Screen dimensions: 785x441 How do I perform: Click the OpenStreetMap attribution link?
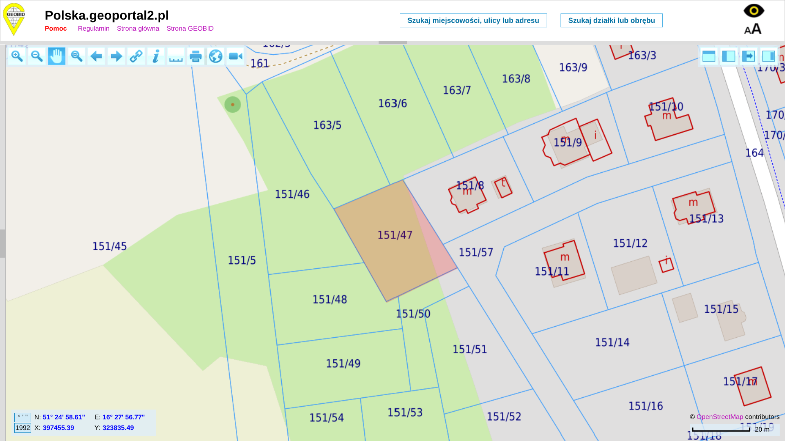coord(720,417)
